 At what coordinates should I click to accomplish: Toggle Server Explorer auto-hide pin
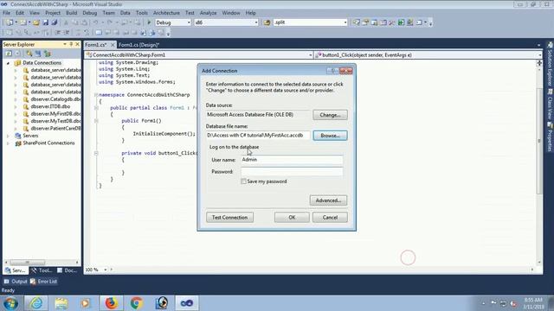(71, 44)
